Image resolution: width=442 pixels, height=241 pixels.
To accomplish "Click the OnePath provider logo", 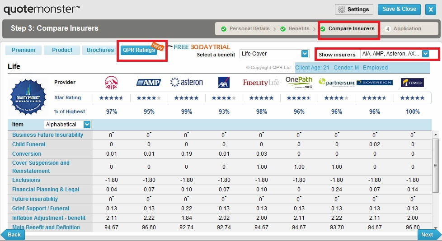I will point(299,82).
